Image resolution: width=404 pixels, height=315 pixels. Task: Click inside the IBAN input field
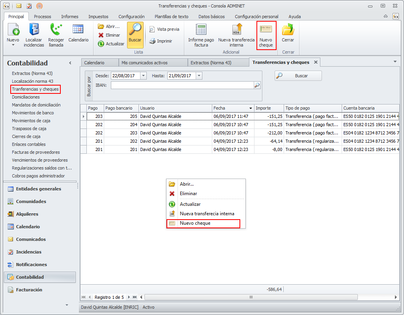click(181, 85)
